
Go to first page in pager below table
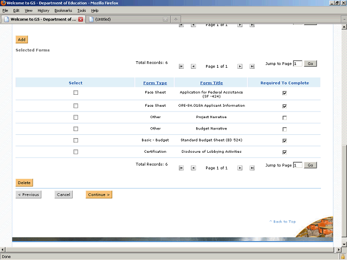tap(181, 168)
